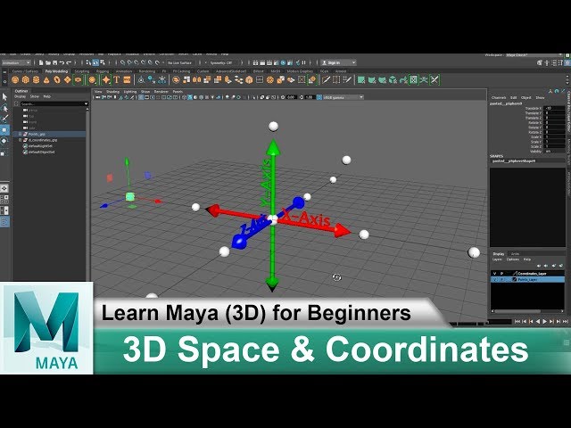Click the New Scene icon
571x428 pixels.
(41, 63)
